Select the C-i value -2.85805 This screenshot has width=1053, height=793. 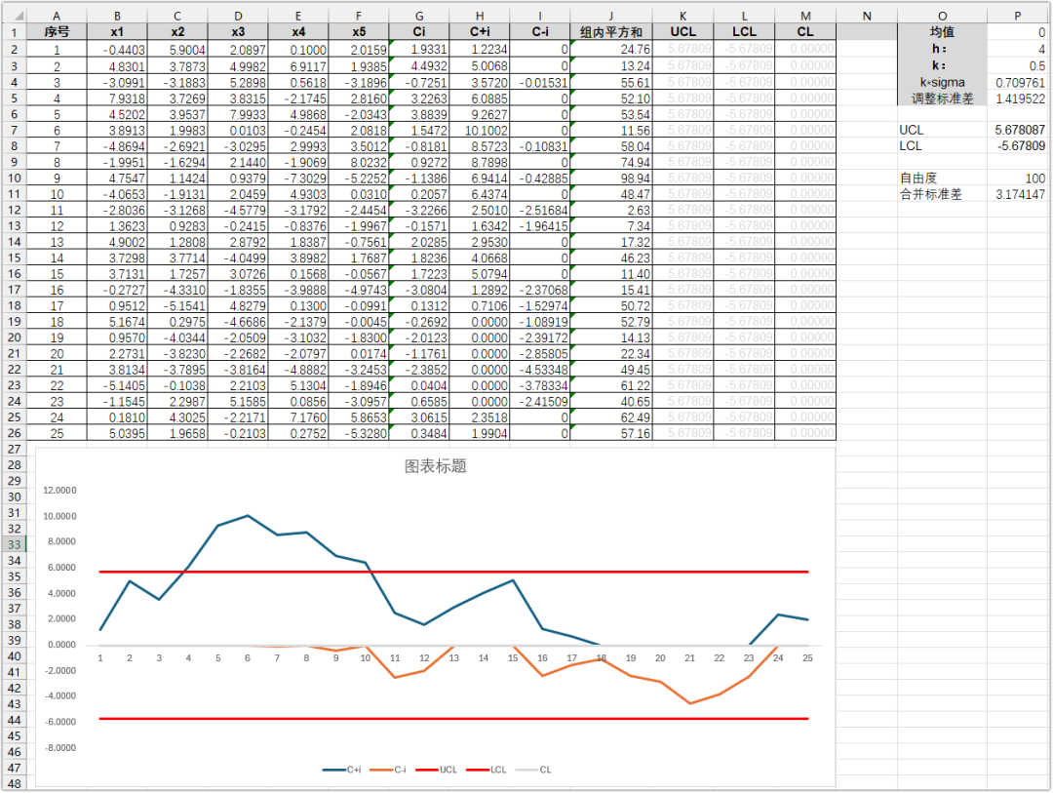pyautogui.click(x=540, y=353)
